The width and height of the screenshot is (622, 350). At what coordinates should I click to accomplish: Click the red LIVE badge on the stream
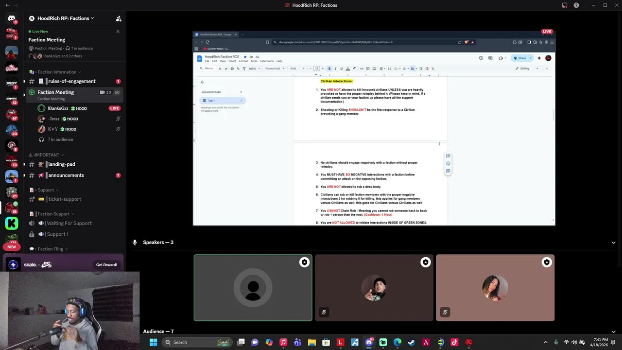tap(547, 32)
